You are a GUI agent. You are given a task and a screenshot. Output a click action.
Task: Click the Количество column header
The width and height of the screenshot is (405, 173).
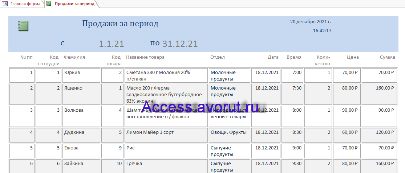click(x=321, y=60)
